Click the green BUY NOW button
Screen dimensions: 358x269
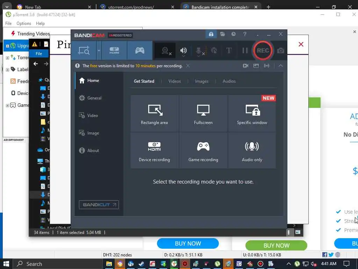click(276, 246)
